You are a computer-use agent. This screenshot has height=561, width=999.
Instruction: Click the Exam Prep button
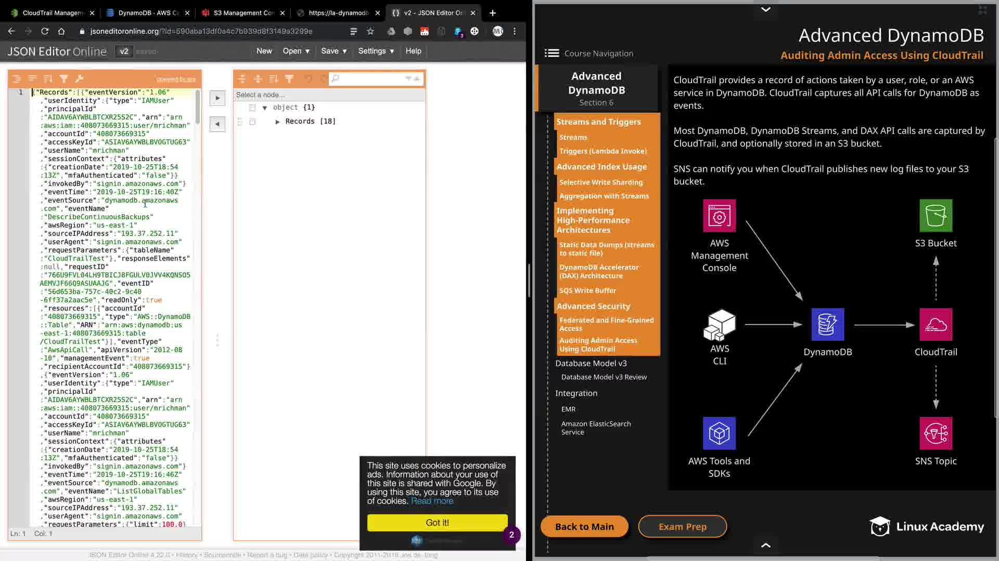682,527
